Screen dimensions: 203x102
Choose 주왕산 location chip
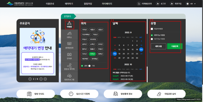coord(100,49)
